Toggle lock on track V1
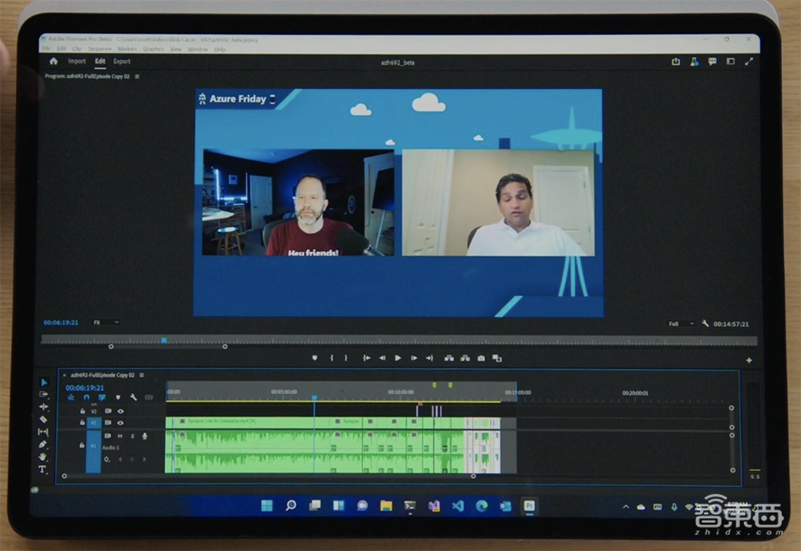Image resolution: width=801 pixels, height=551 pixels. 83,422
